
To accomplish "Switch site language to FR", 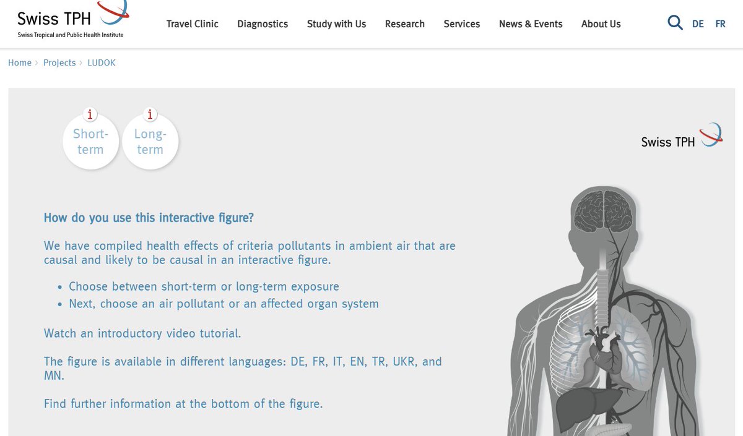I will [720, 24].
